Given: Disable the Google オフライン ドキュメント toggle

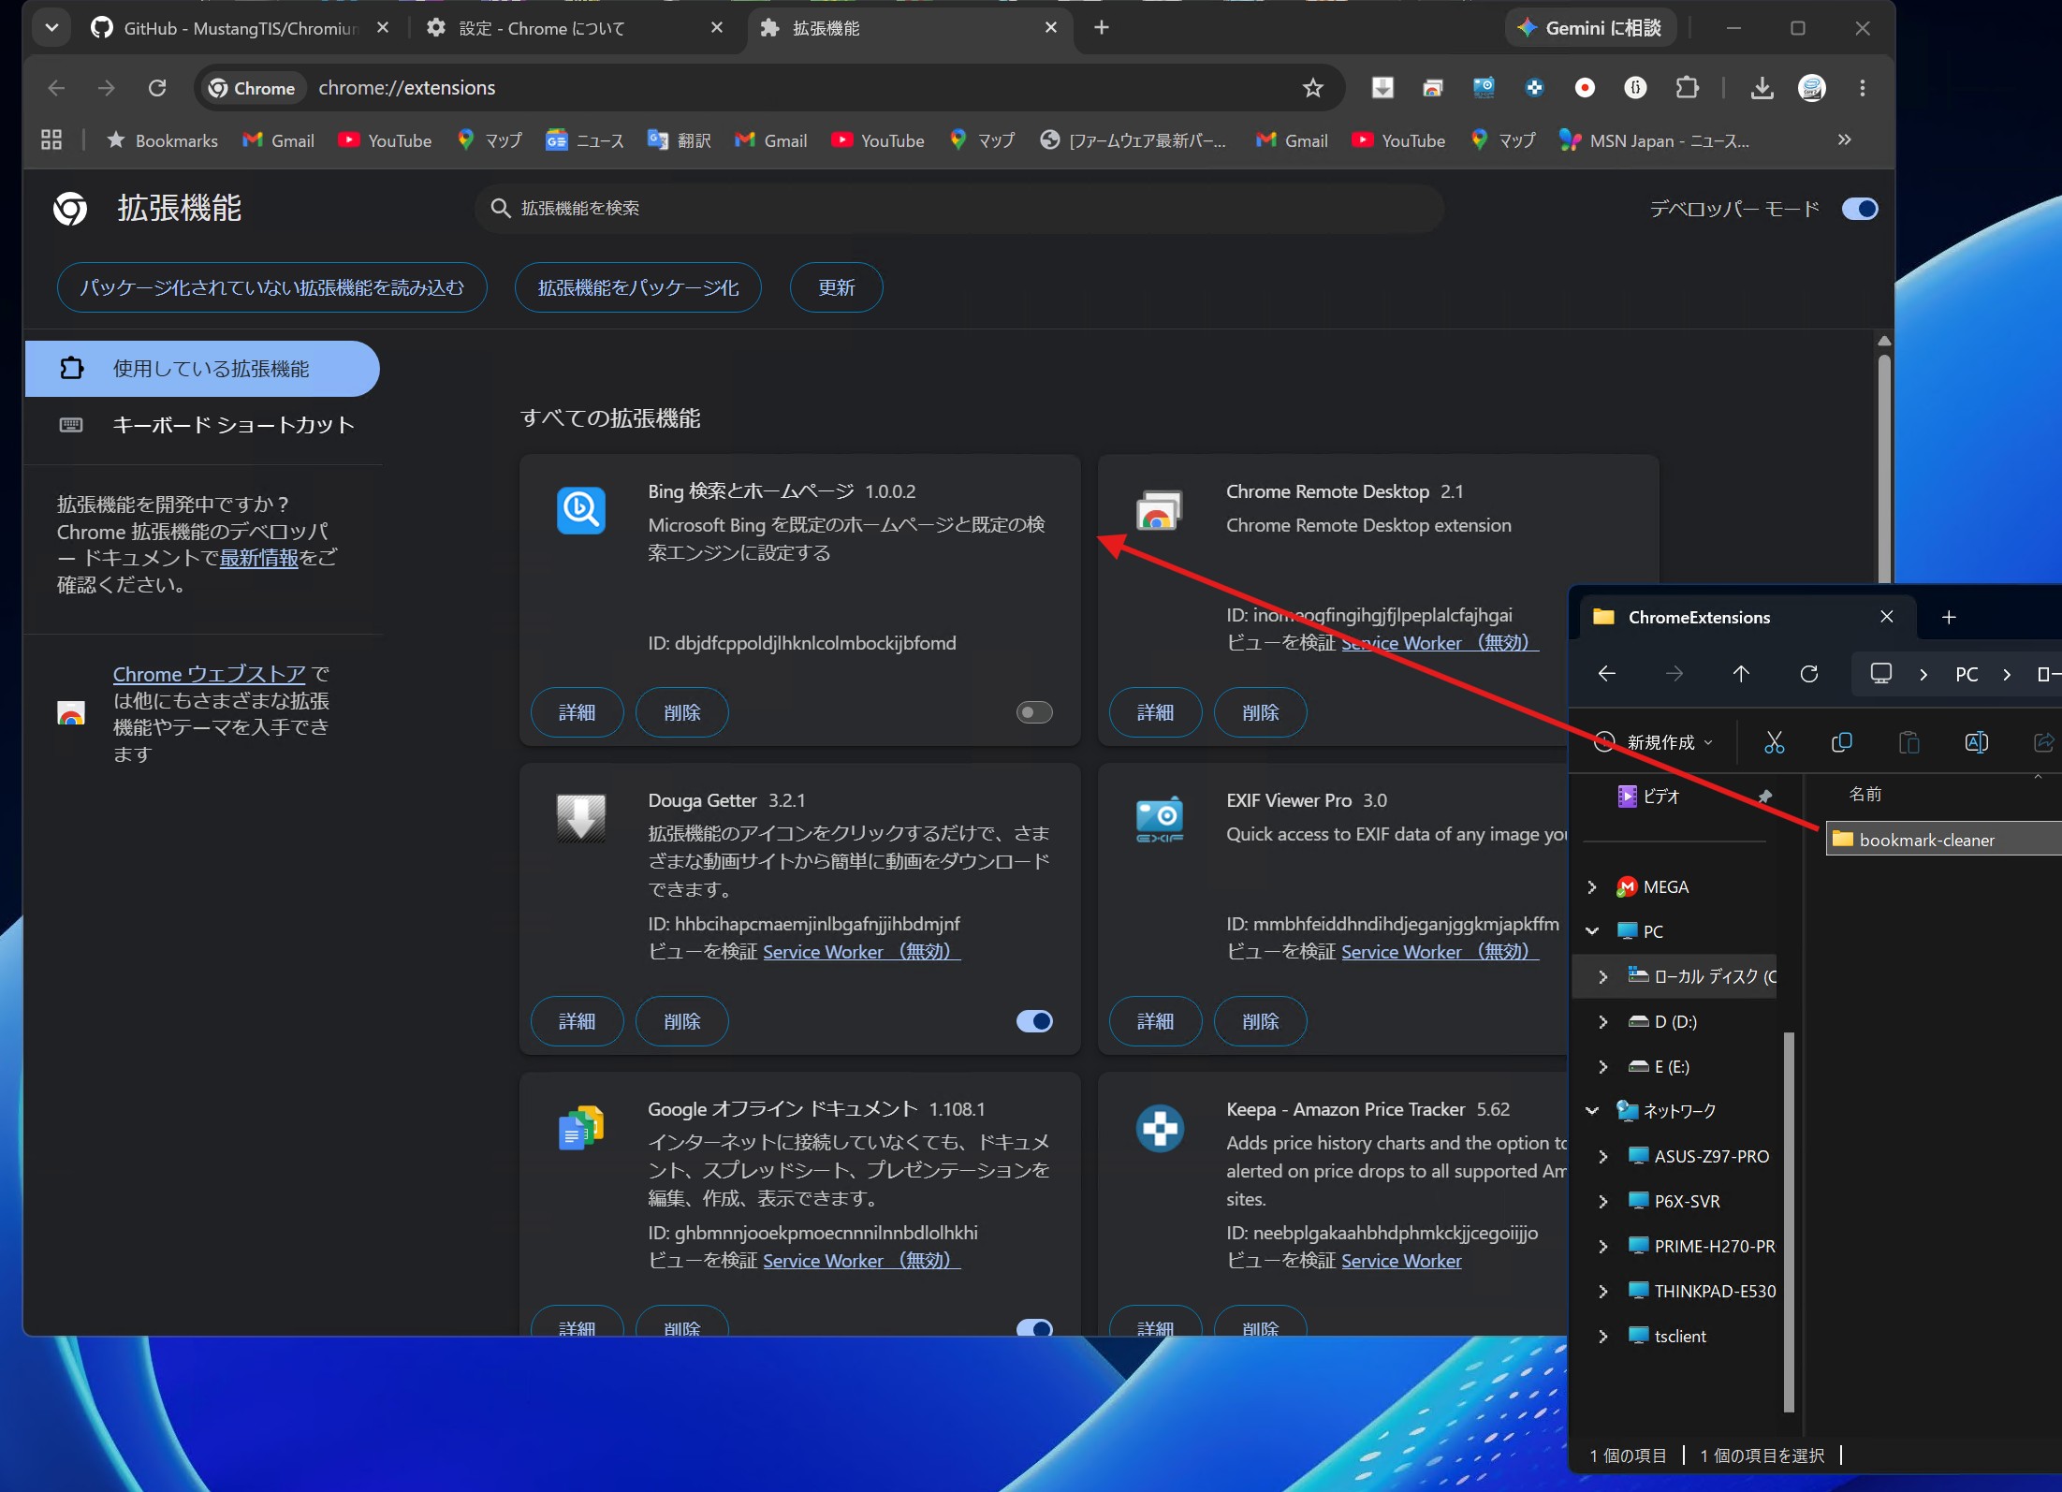Looking at the screenshot, I should coord(1034,1327).
